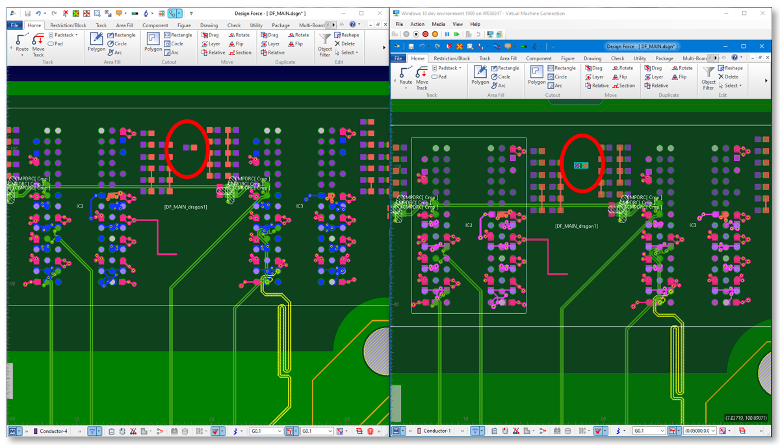Open the G0.1 grid combo box in right status bar
Screen dimensions: 780x445
(x=649, y=431)
